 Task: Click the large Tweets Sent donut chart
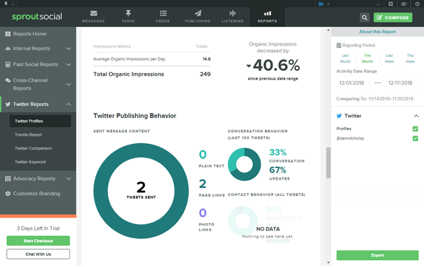point(141,191)
